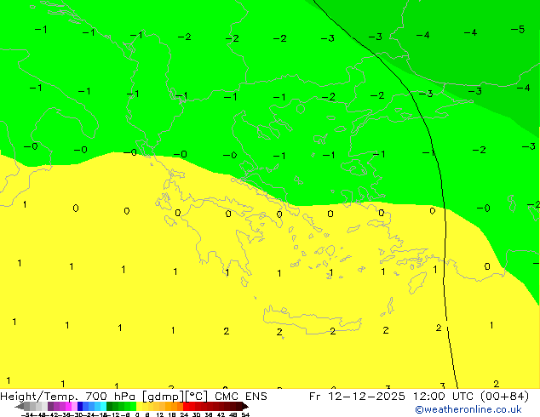The height and width of the screenshot is (417, 540).
Task: Pick the bright red legend swatch
Action: coord(186,407)
